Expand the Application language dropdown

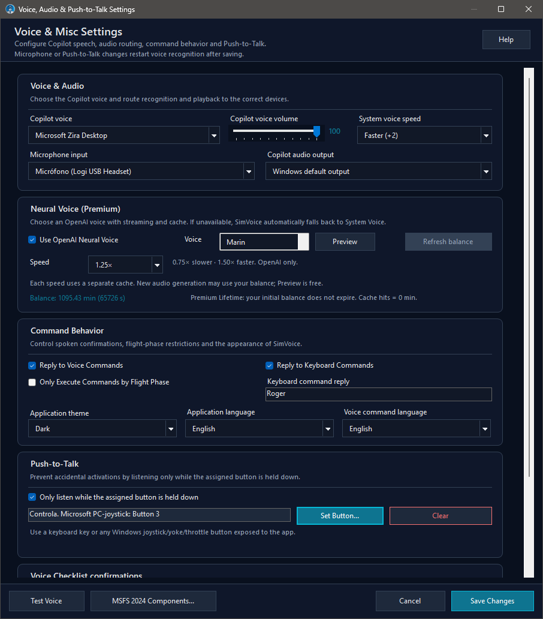coord(260,429)
